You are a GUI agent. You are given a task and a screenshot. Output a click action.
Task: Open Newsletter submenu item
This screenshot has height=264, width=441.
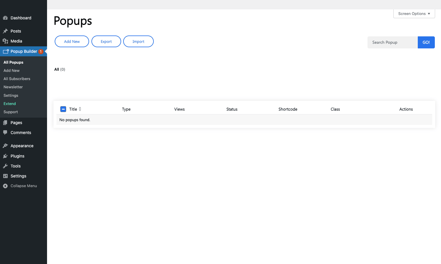tap(13, 87)
